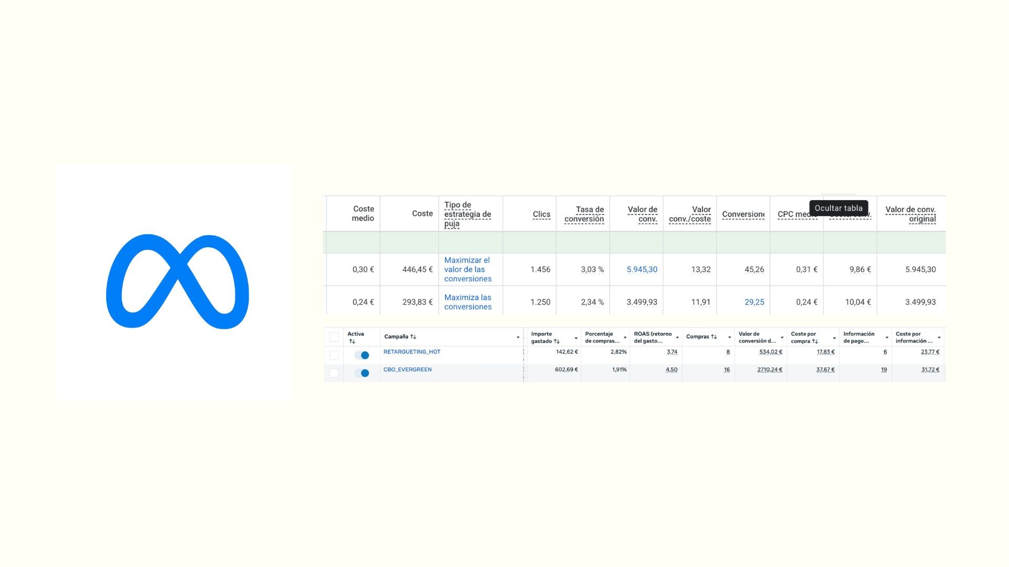Sort by Coste por compra arrows
This screenshot has width=1009, height=567.
[x=815, y=341]
